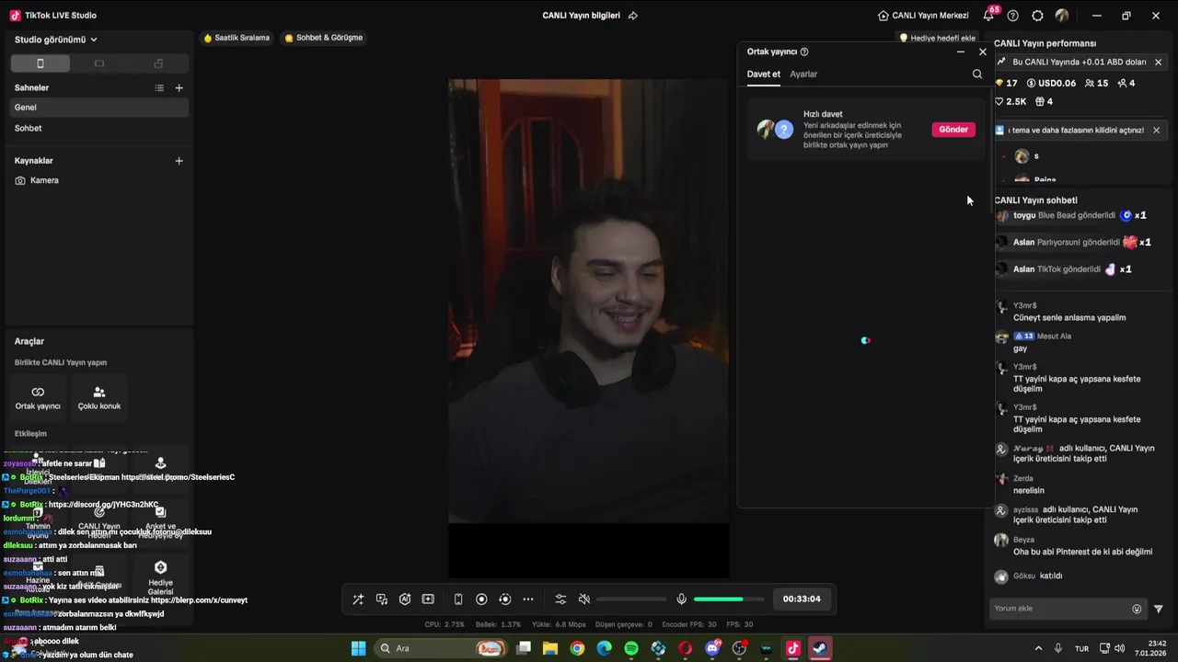Image resolution: width=1178 pixels, height=662 pixels.
Task: Open the help question mark icon
Action: coord(1013,16)
